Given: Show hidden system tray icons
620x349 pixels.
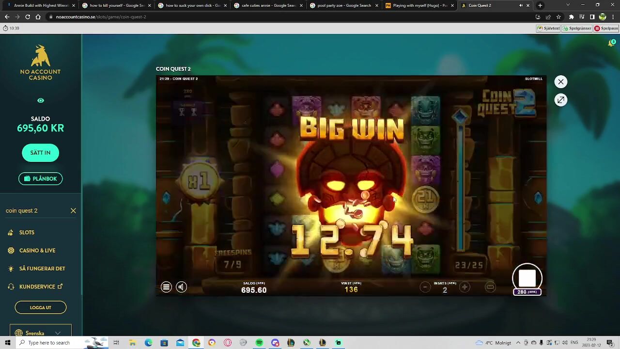Looking at the screenshot, I should coord(518,343).
